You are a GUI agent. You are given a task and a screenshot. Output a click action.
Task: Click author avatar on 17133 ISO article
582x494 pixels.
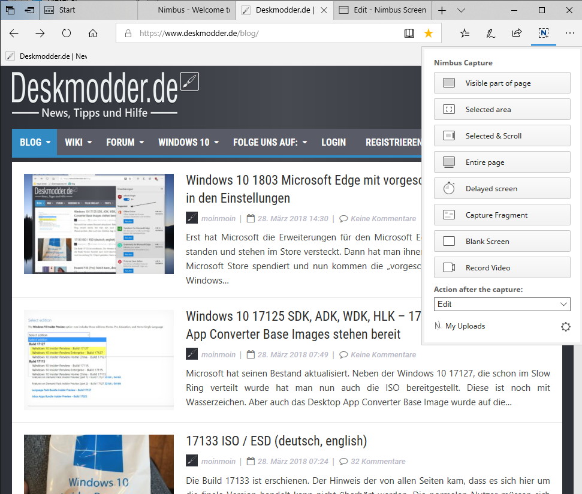pos(192,460)
